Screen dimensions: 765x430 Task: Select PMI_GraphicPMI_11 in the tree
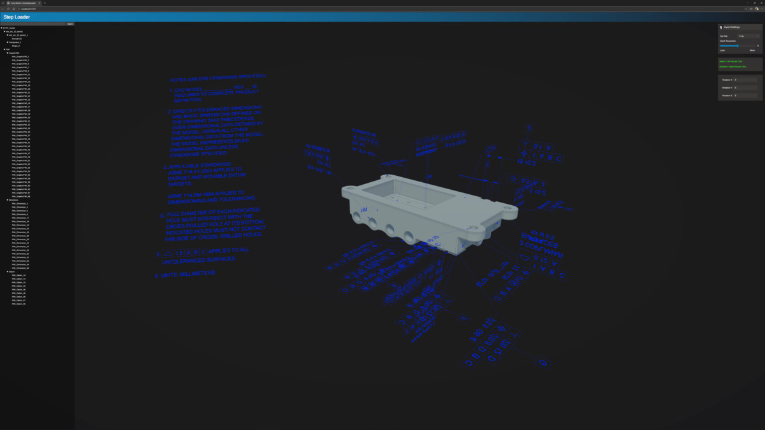(x=21, y=75)
